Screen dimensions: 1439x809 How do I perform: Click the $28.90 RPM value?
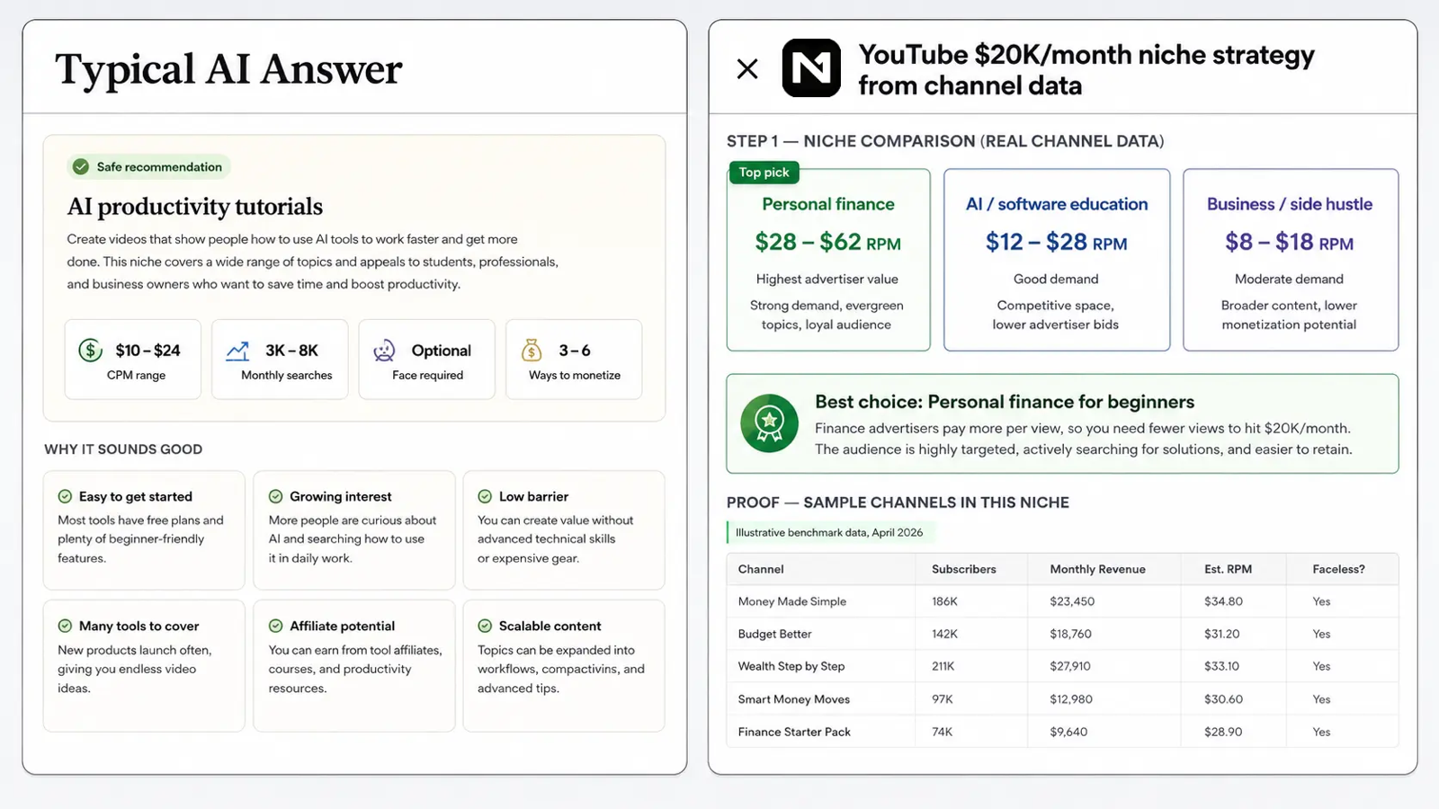pyautogui.click(x=1223, y=732)
